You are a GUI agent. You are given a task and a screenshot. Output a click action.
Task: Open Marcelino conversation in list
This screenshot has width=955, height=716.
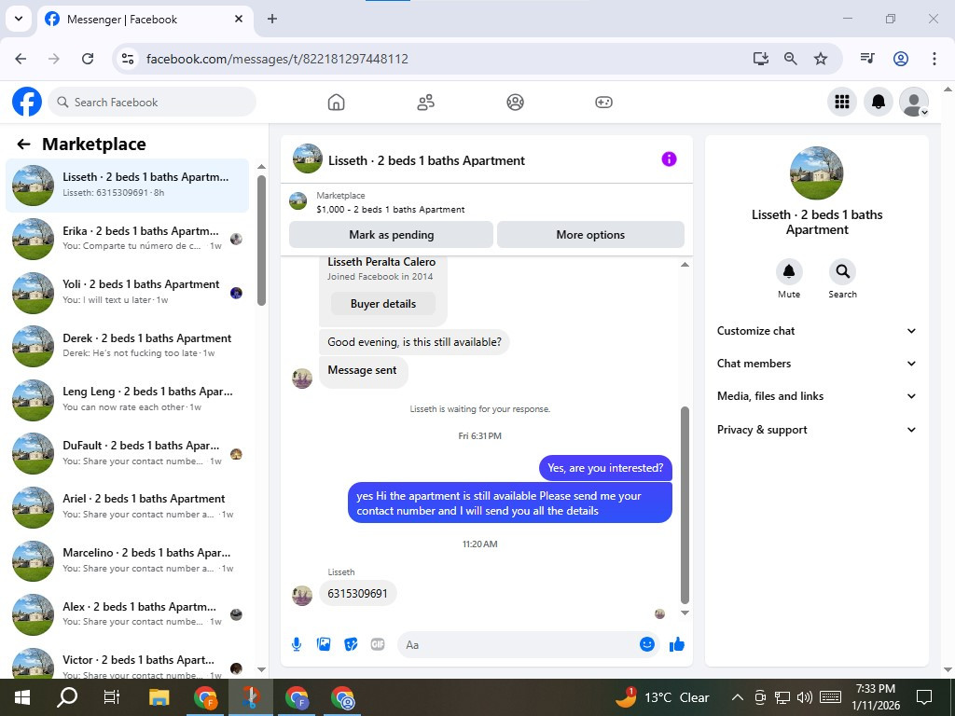(x=128, y=560)
